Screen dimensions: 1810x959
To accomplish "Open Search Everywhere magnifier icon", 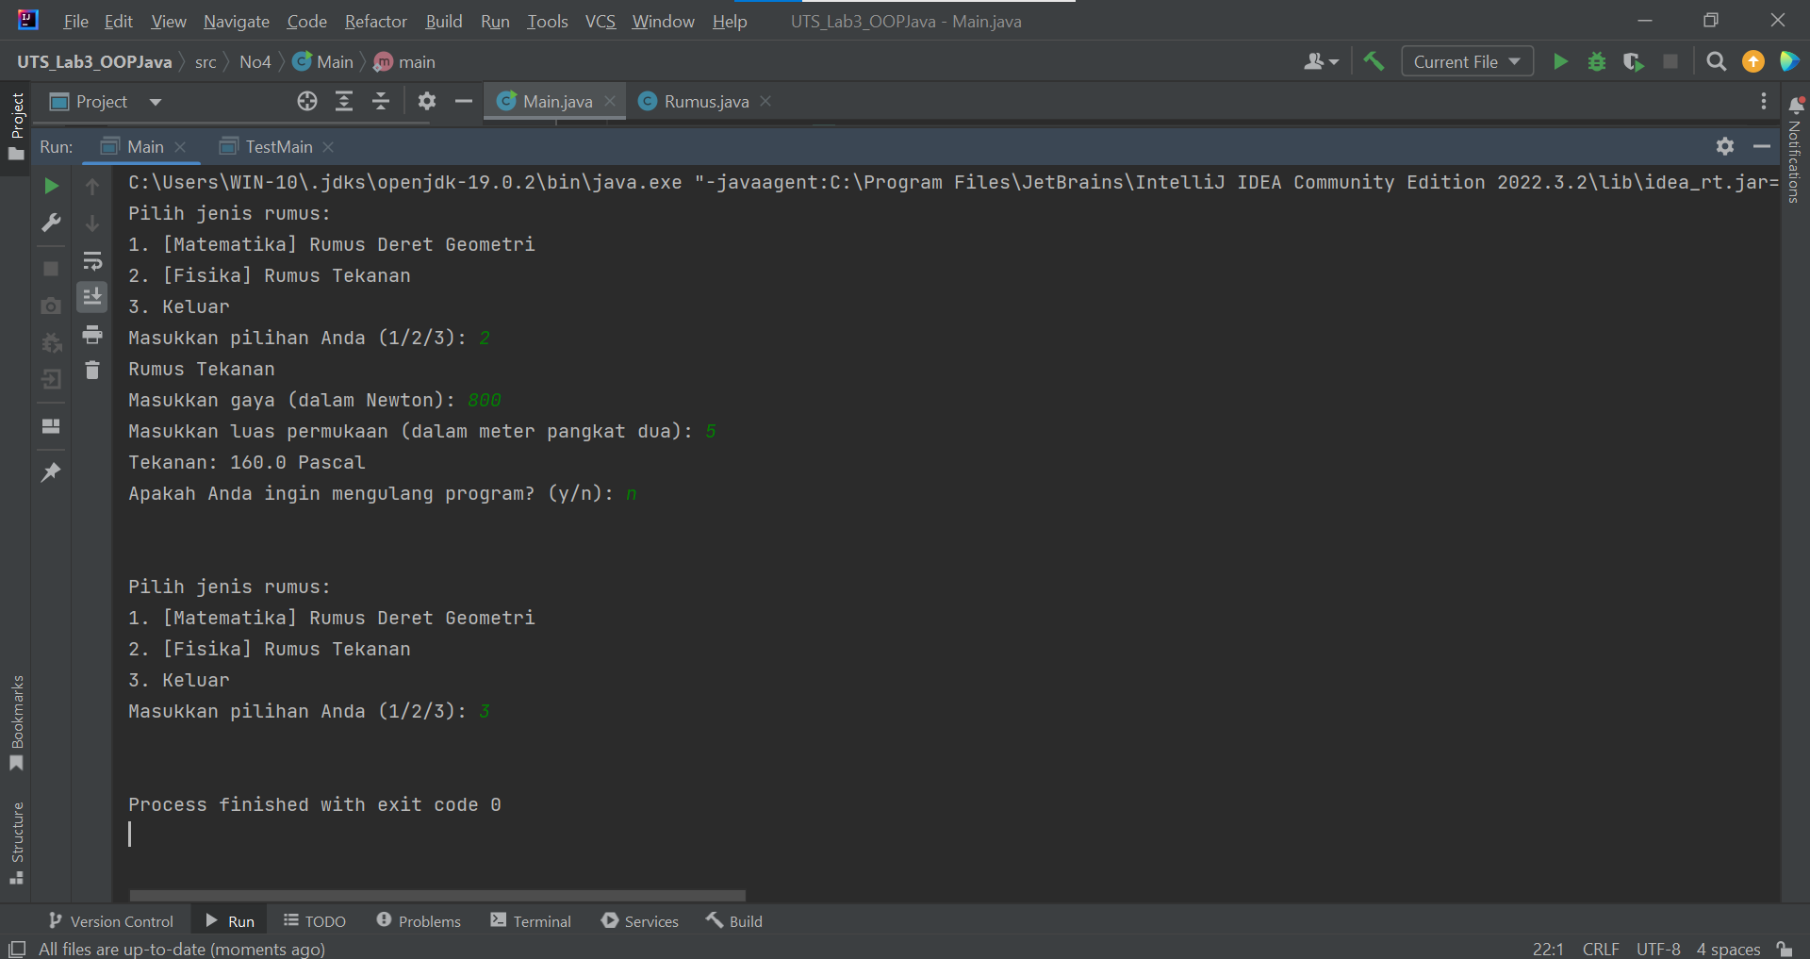I will click(1716, 61).
